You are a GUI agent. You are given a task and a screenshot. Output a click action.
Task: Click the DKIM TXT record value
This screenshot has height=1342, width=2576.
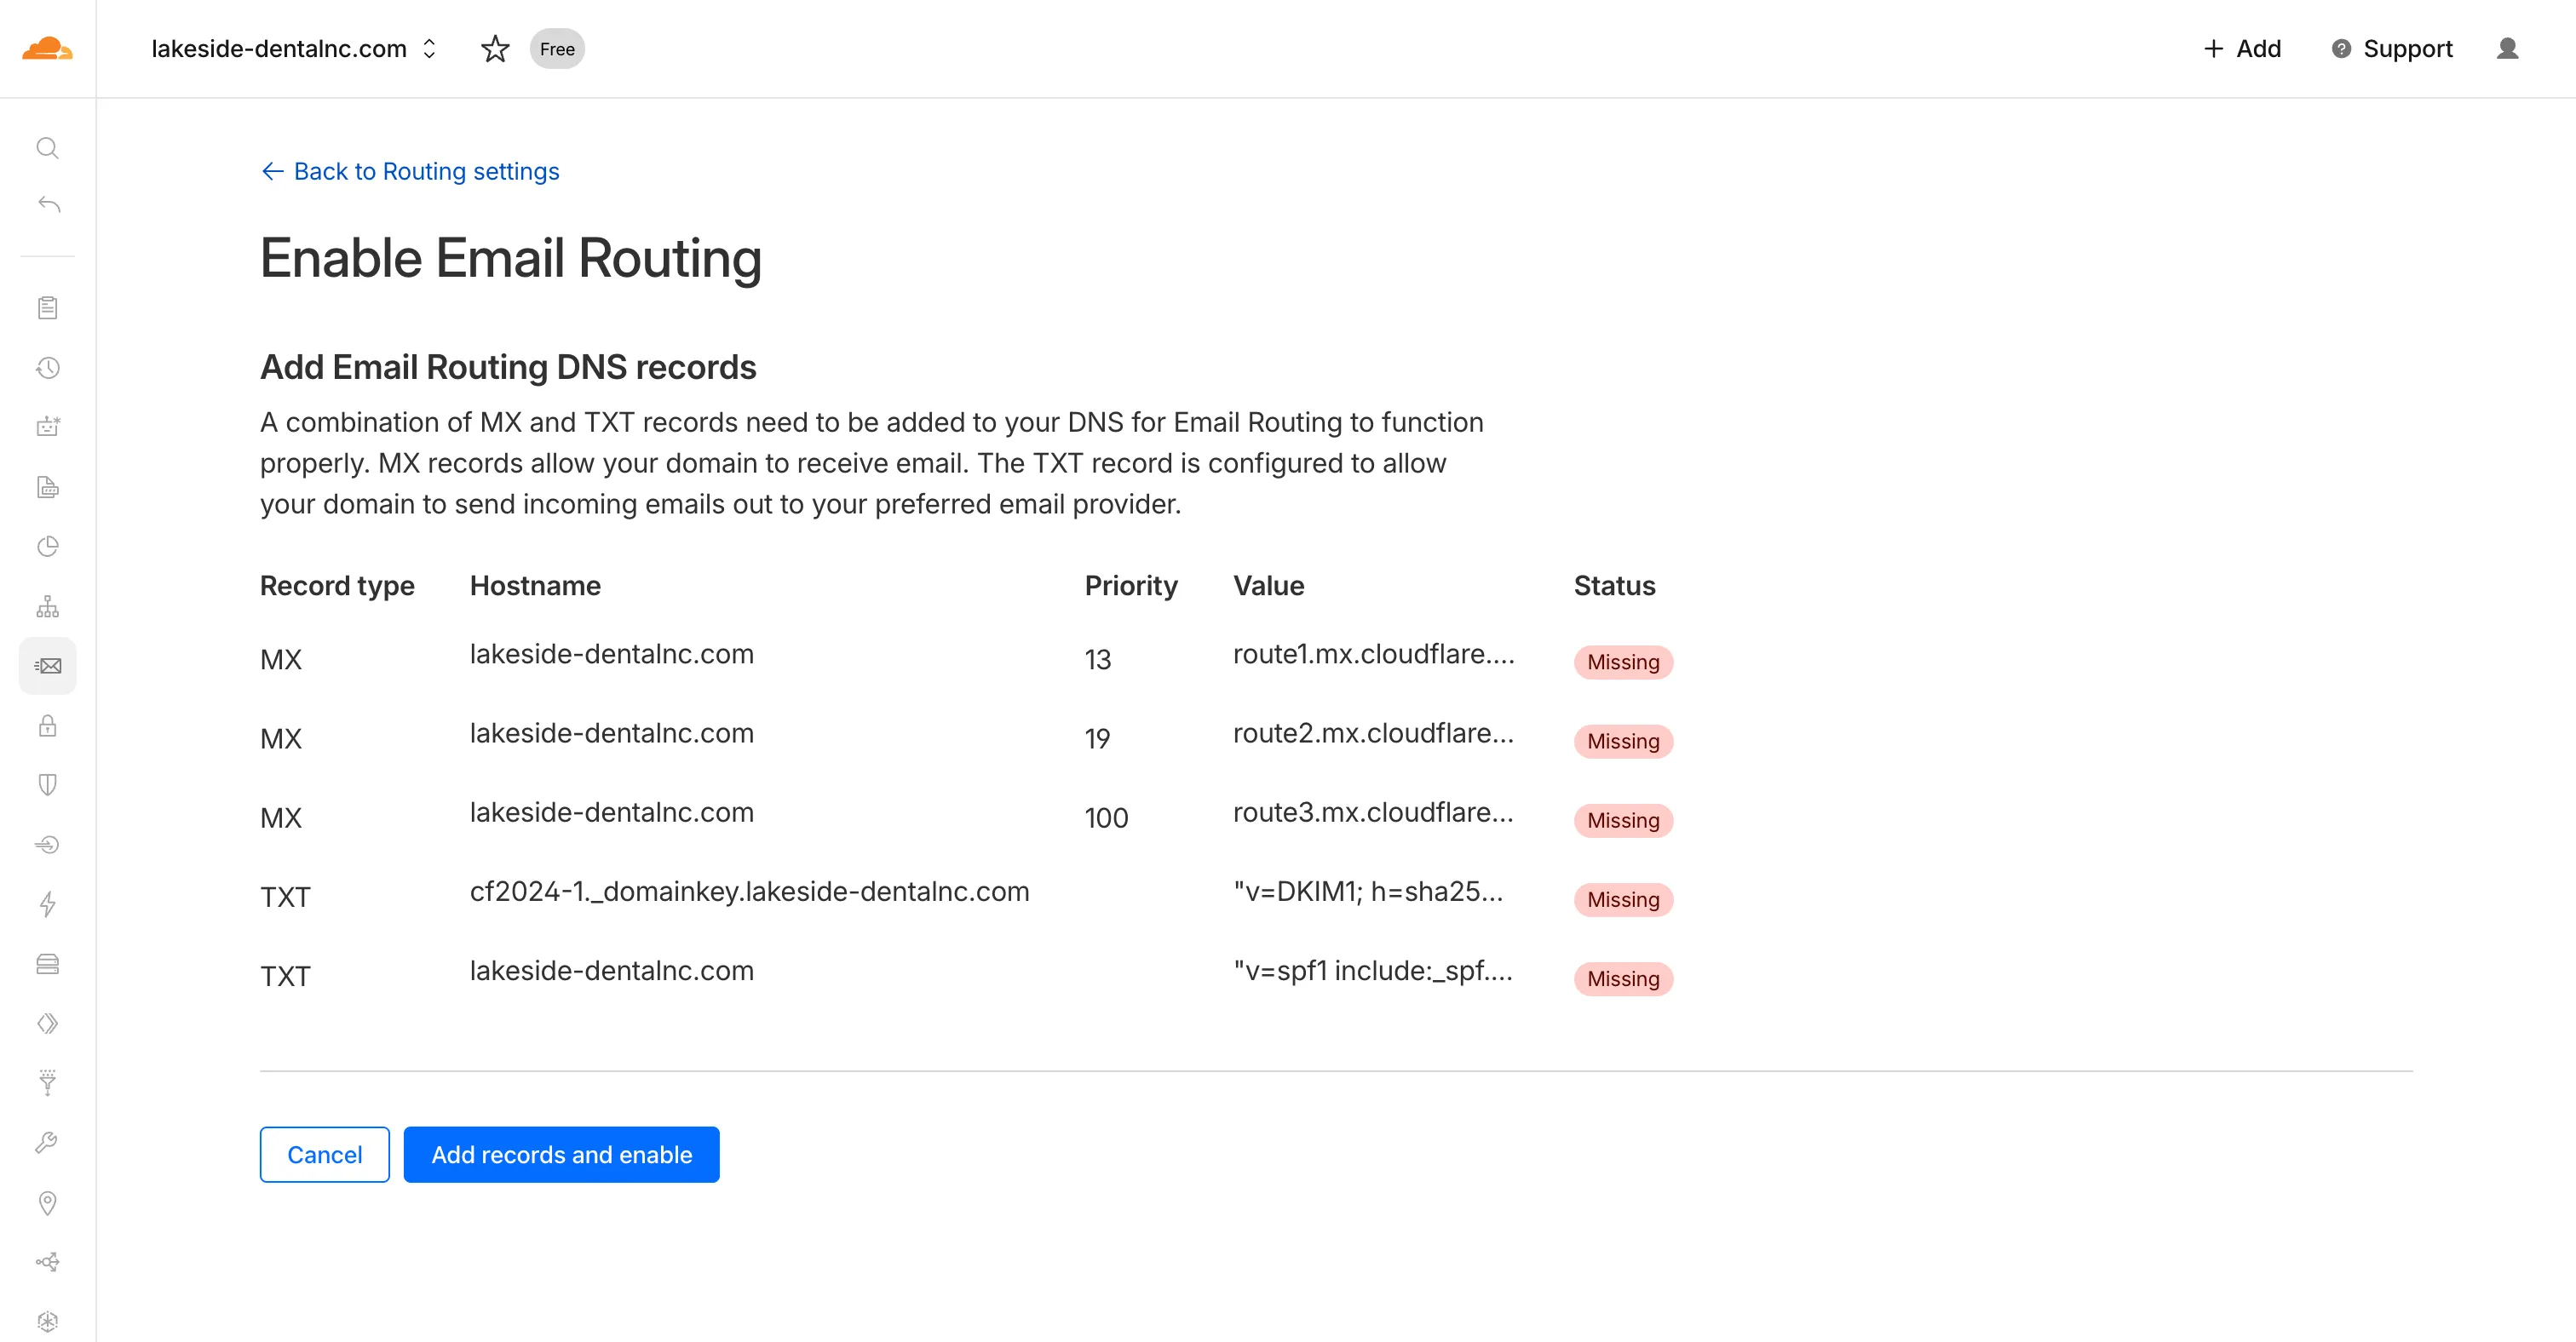[x=1367, y=892]
